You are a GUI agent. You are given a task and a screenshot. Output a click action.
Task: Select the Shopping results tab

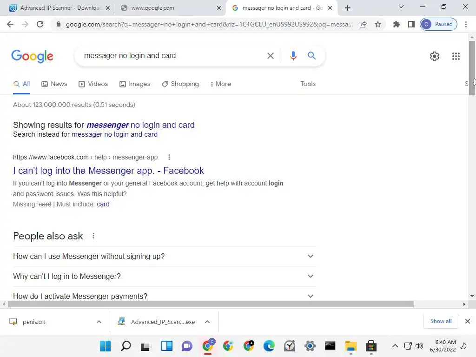(180, 84)
